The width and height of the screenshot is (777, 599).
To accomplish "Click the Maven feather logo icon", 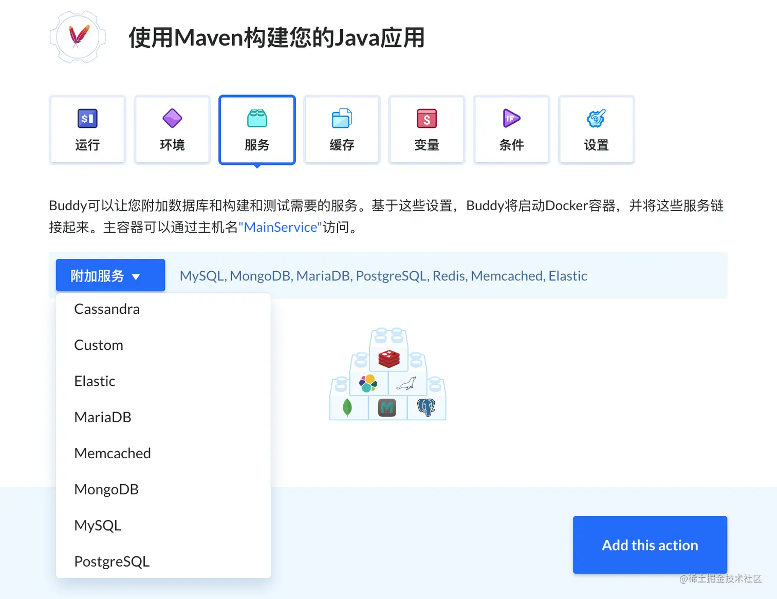I will [x=78, y=37].
